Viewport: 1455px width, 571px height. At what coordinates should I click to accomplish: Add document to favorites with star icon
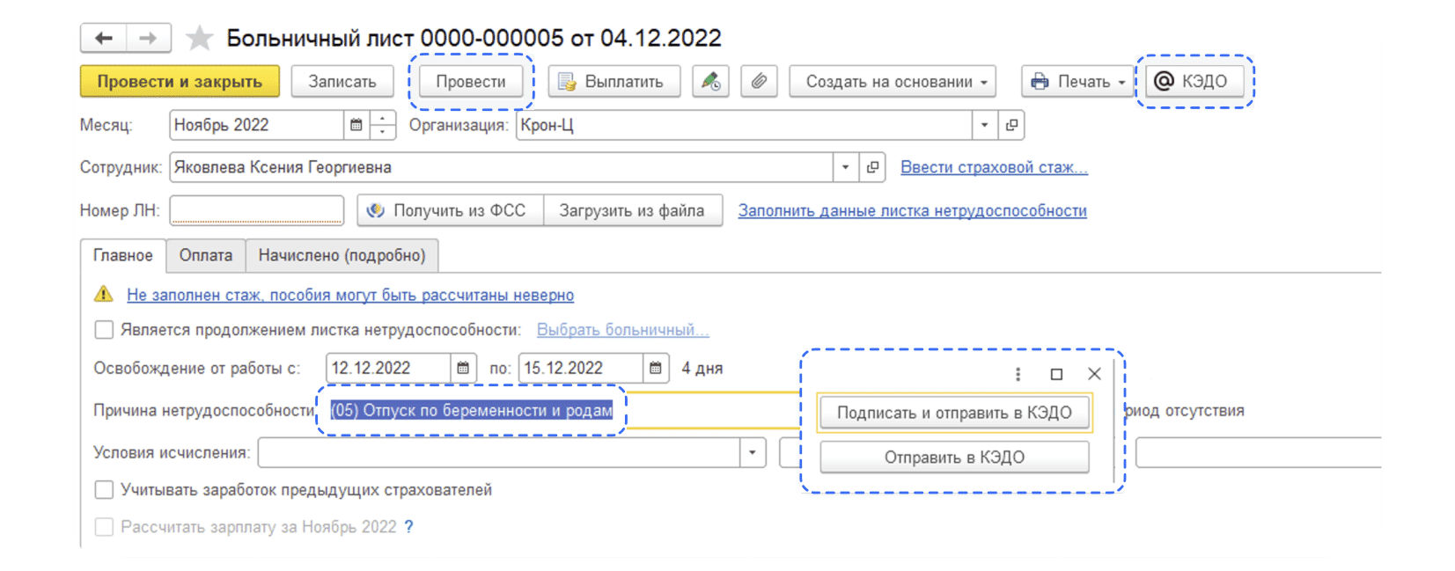[x=200, y=38]
